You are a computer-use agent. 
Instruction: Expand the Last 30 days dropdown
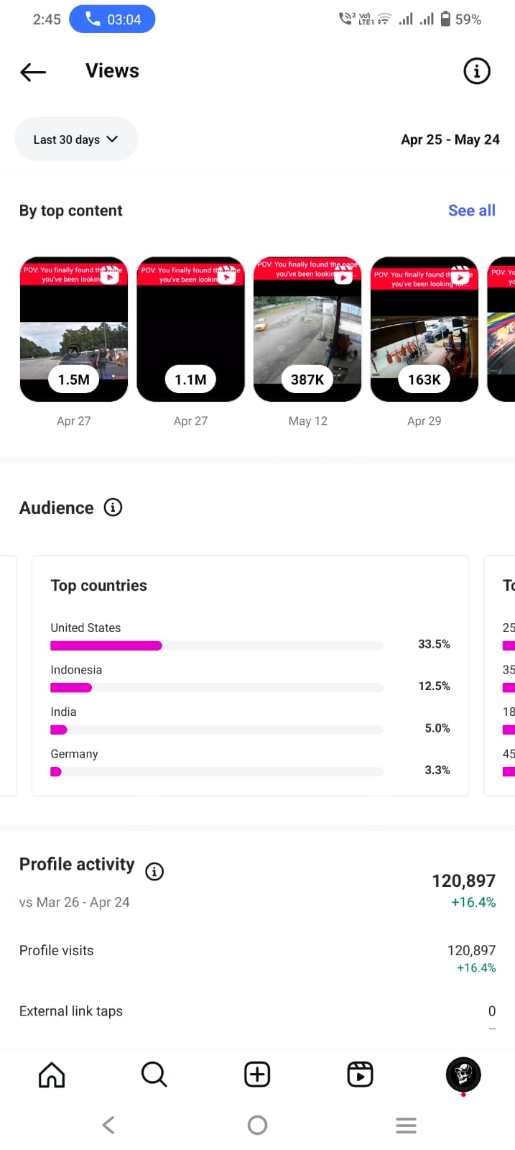click(76, 139)
